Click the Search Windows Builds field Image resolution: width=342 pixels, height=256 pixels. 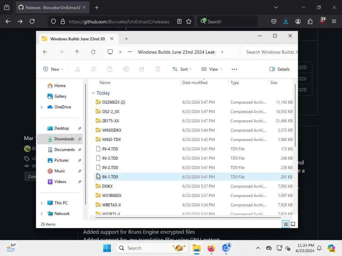coord(270,52)
